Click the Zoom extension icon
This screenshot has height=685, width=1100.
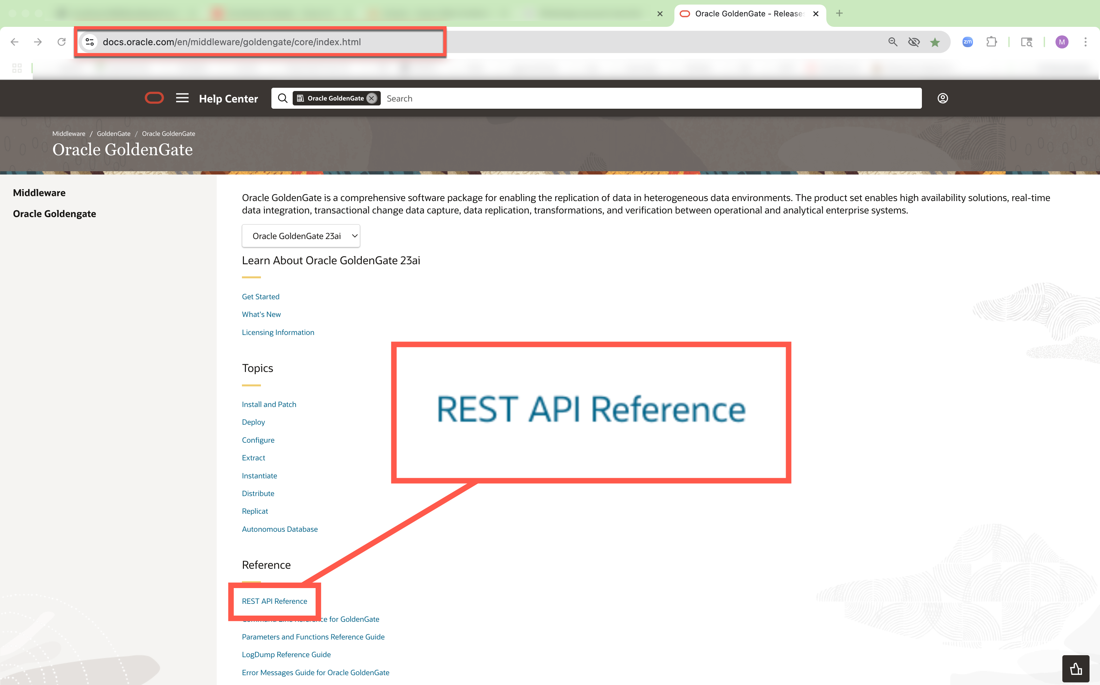click(x=967, y=42)
